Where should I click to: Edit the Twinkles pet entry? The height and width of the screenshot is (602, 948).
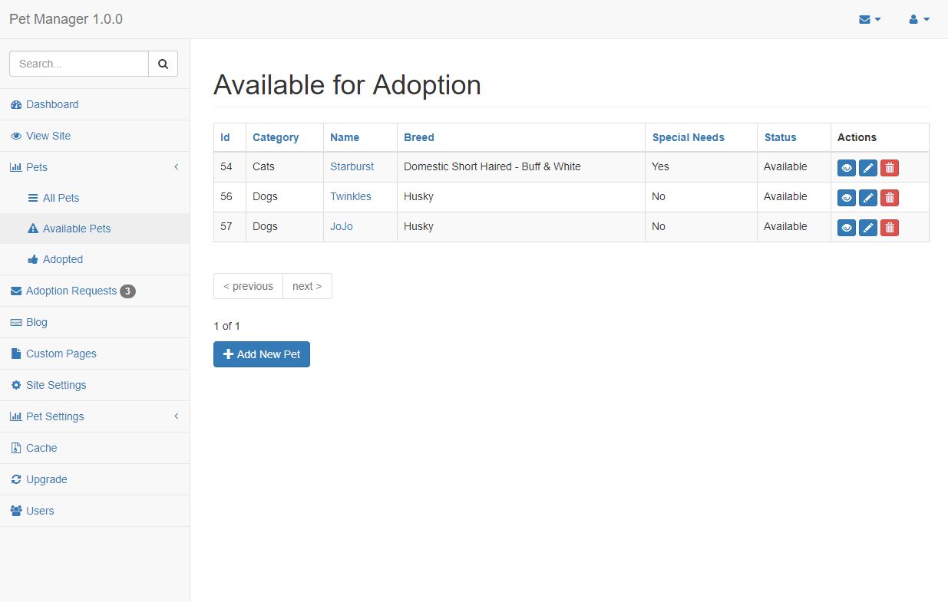868,198
